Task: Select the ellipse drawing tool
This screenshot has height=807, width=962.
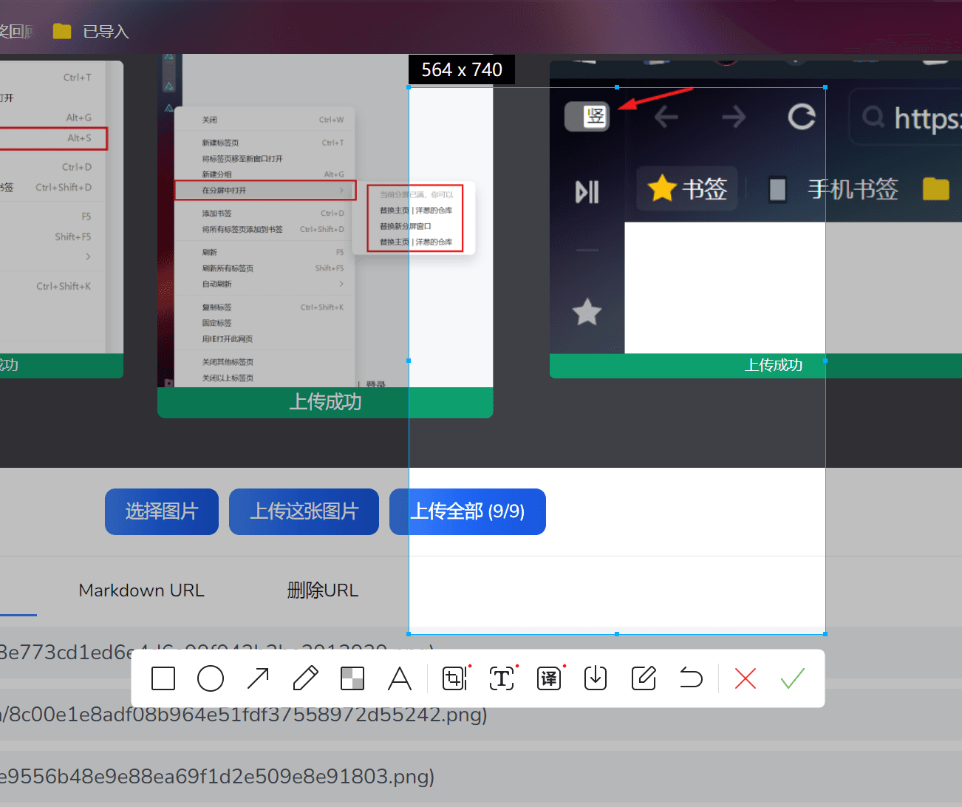Action: (211, 678)
